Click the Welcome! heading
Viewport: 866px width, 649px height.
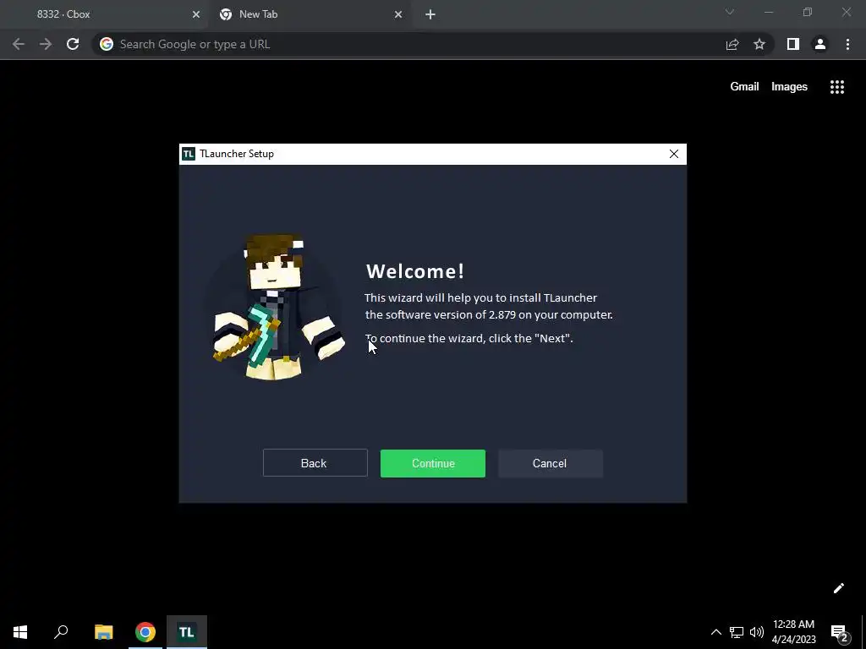(x=415, y=271)
